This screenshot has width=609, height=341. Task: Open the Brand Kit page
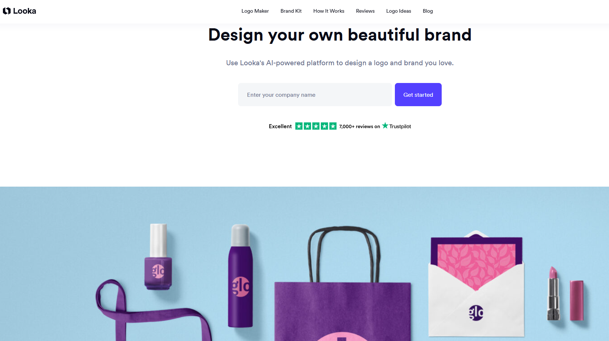pos(291,11)
